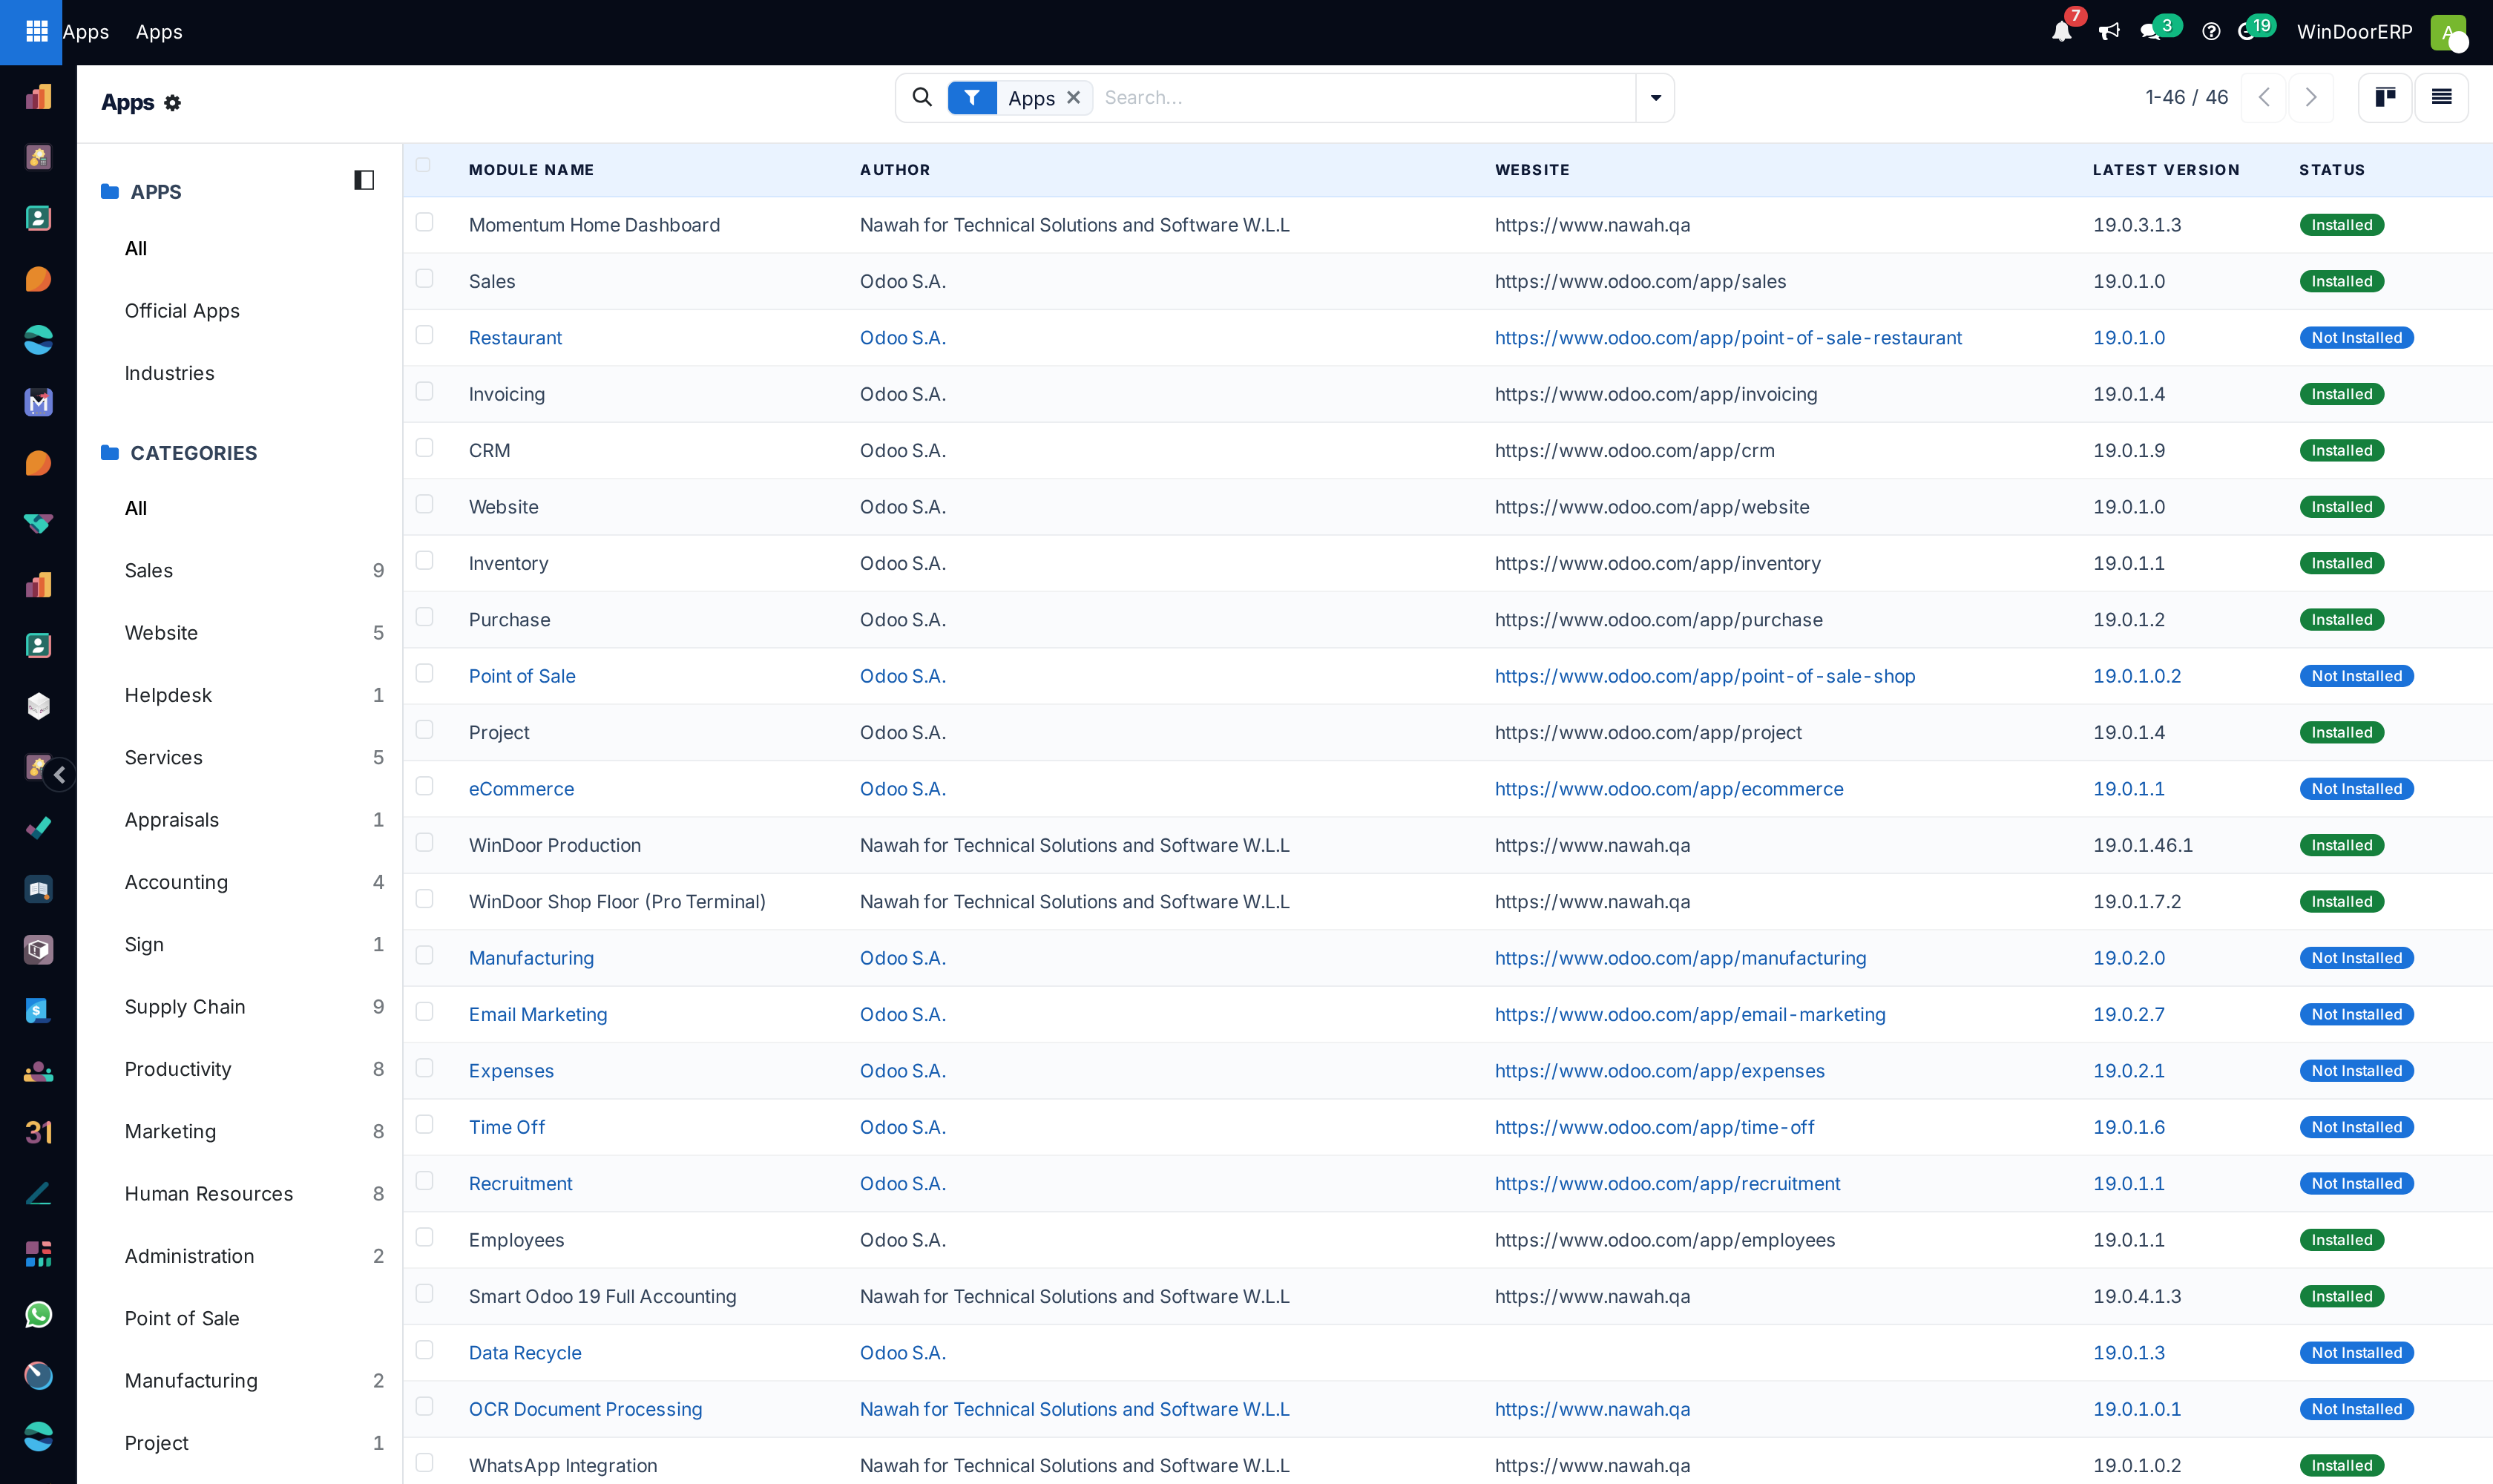This screenshot has width=2493, height=1484.
Task: Open the search options dropdown arrow
Action: click(x=1655, y=98)
